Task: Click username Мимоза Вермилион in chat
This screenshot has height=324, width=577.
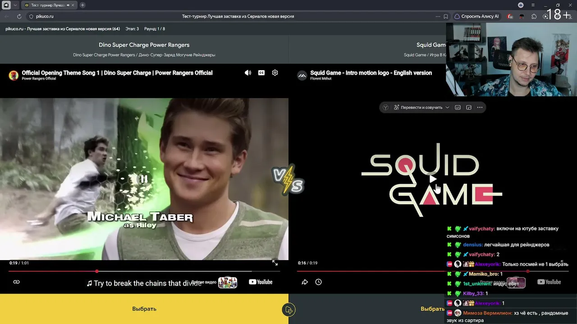Action: (488, 313)
